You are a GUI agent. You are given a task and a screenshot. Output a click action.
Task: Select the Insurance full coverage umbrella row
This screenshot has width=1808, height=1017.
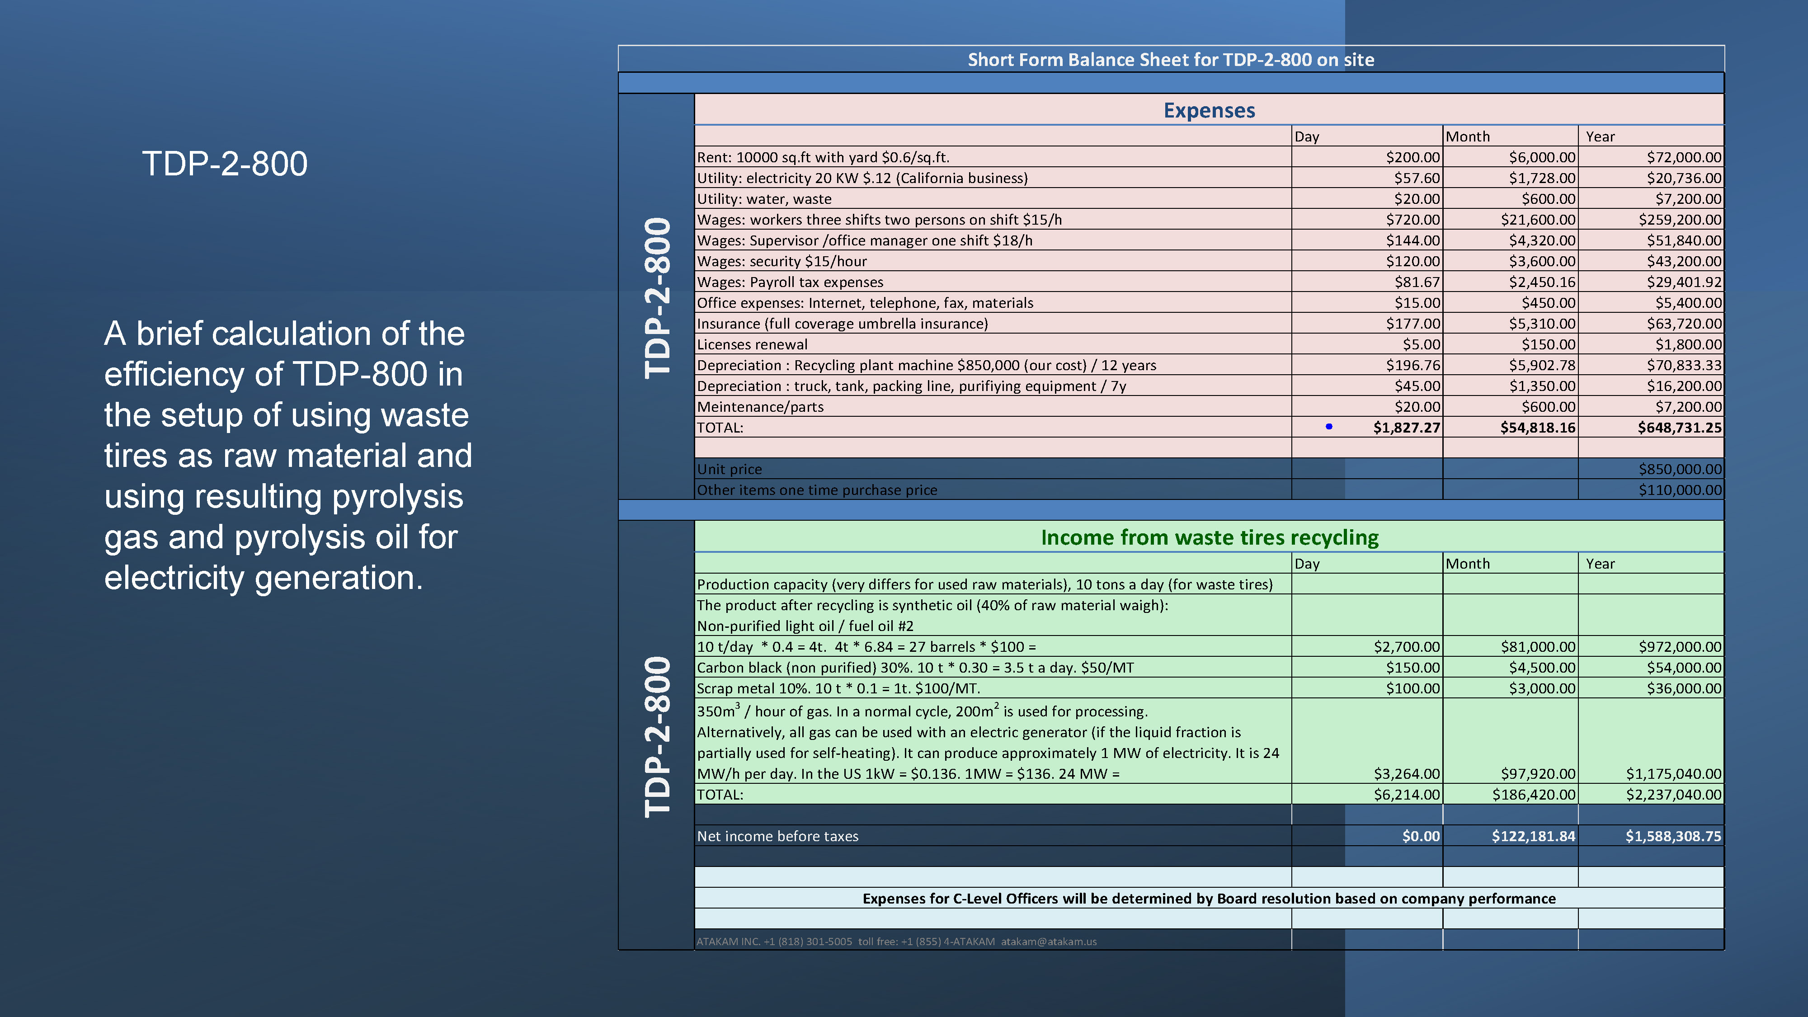click(842, 324)
